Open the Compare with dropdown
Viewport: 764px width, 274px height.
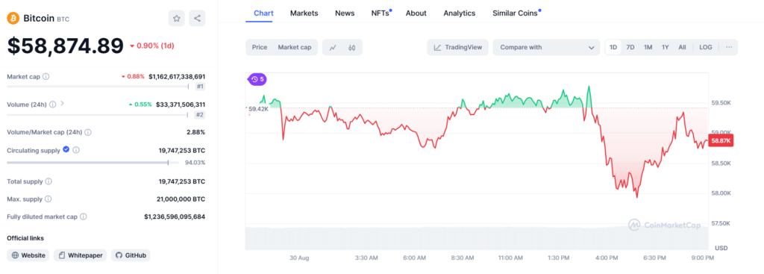click(x=546, y=47)
